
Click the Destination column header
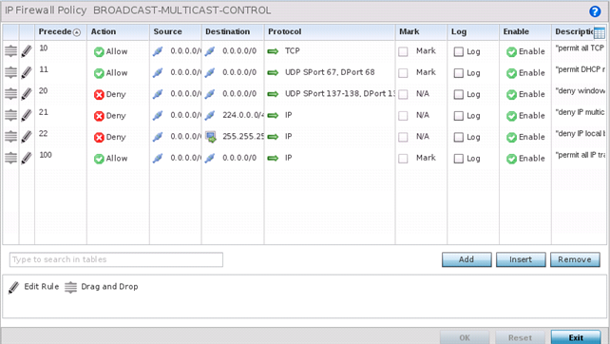click(x=228, y=32)
